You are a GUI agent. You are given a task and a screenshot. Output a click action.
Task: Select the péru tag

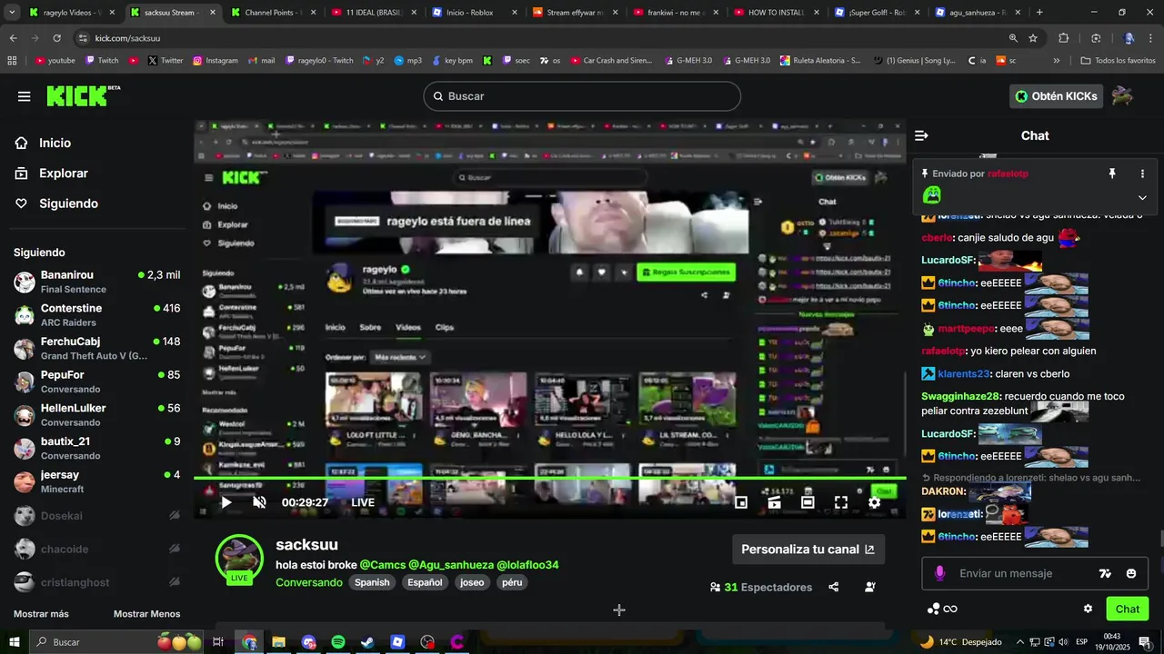coord(512,582)
